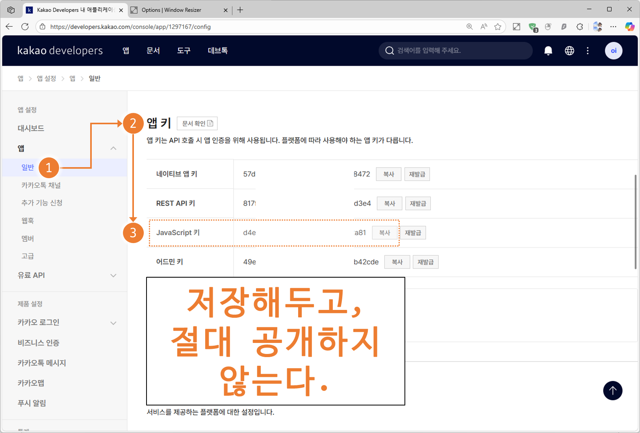
Task: Click the browser address bar URL
Action: pos(130,27)
